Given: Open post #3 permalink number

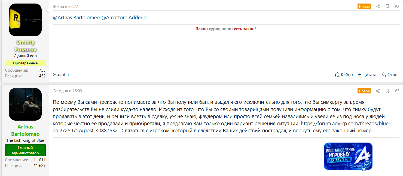Looking at the screenshot, I should (x=397, y=91).
